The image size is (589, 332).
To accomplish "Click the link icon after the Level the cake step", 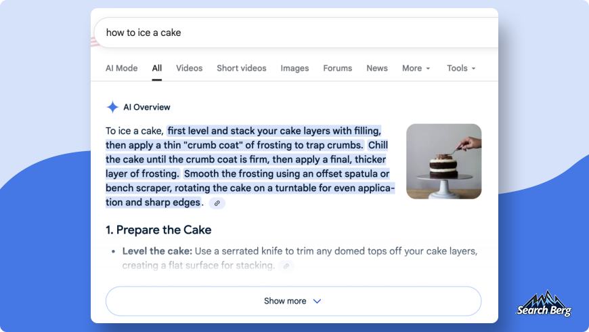I will 286,266.
